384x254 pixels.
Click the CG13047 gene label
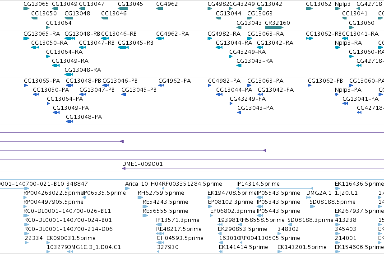tap(92, 4)
